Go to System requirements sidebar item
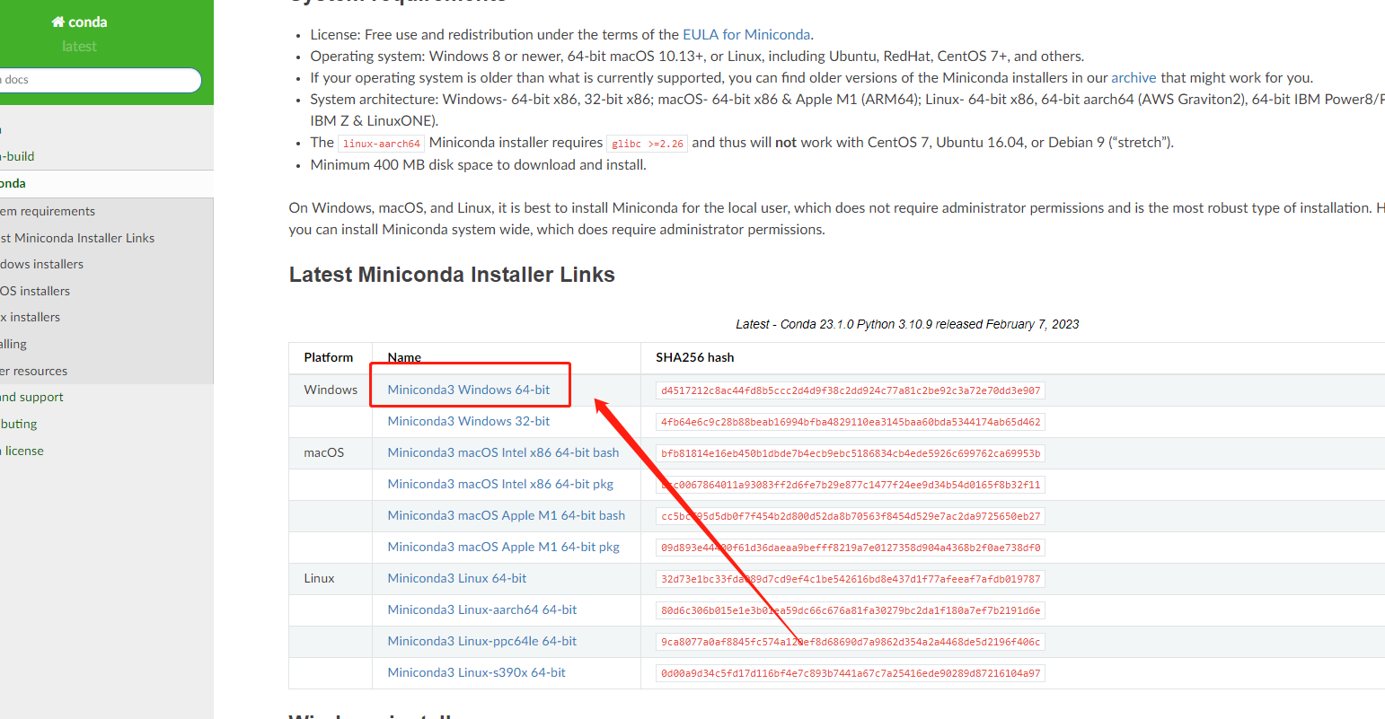1385x719 pixels. pyautogui.click(x=106, y=211)
